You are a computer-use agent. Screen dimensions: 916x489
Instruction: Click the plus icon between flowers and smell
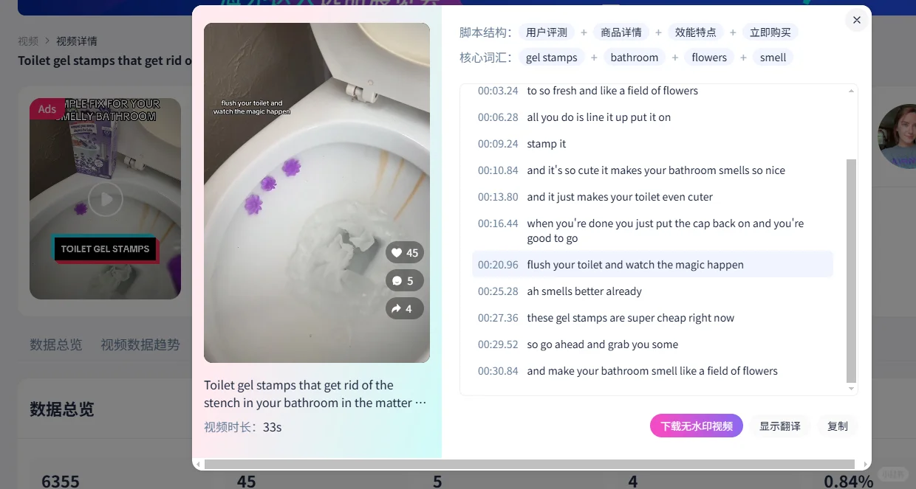click(743, 57)
